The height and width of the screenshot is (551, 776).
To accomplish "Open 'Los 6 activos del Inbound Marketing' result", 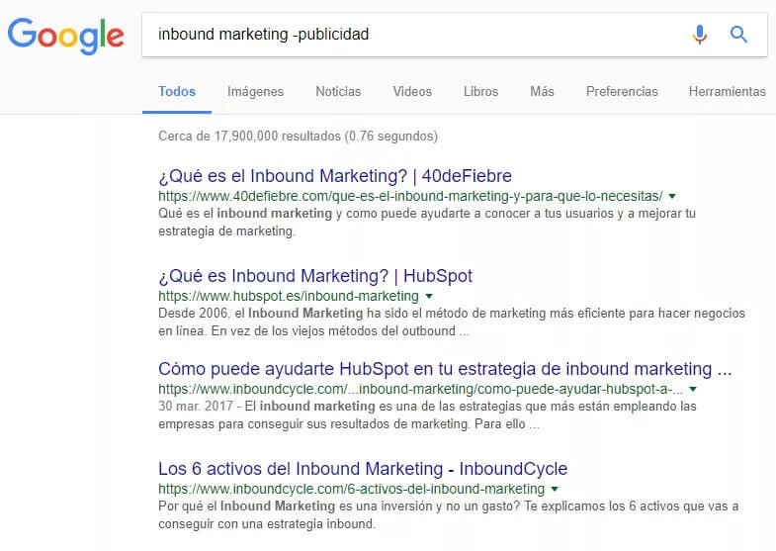I will [x=363, y=469].
